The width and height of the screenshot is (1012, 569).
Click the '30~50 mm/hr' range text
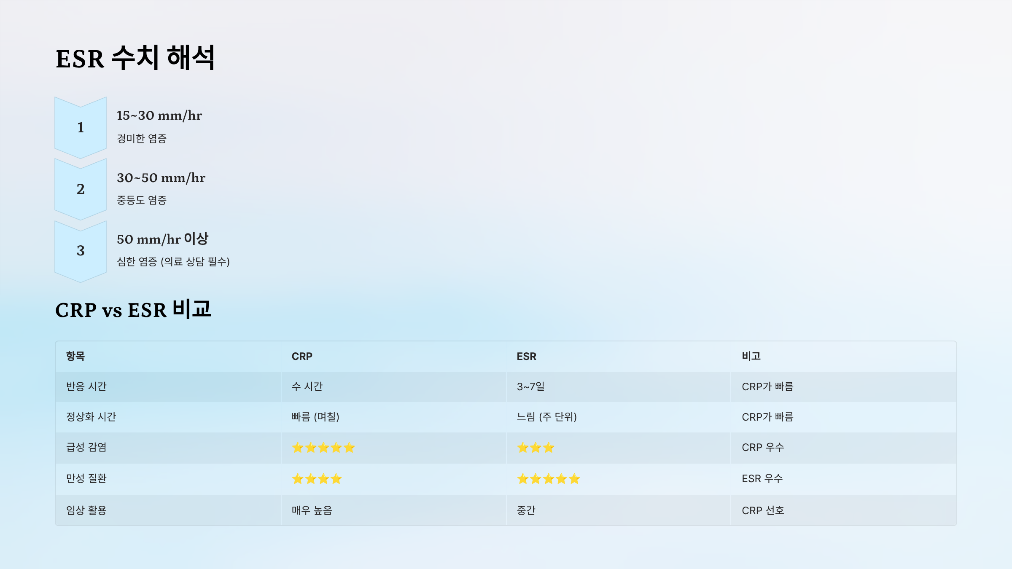click(161, 178)
